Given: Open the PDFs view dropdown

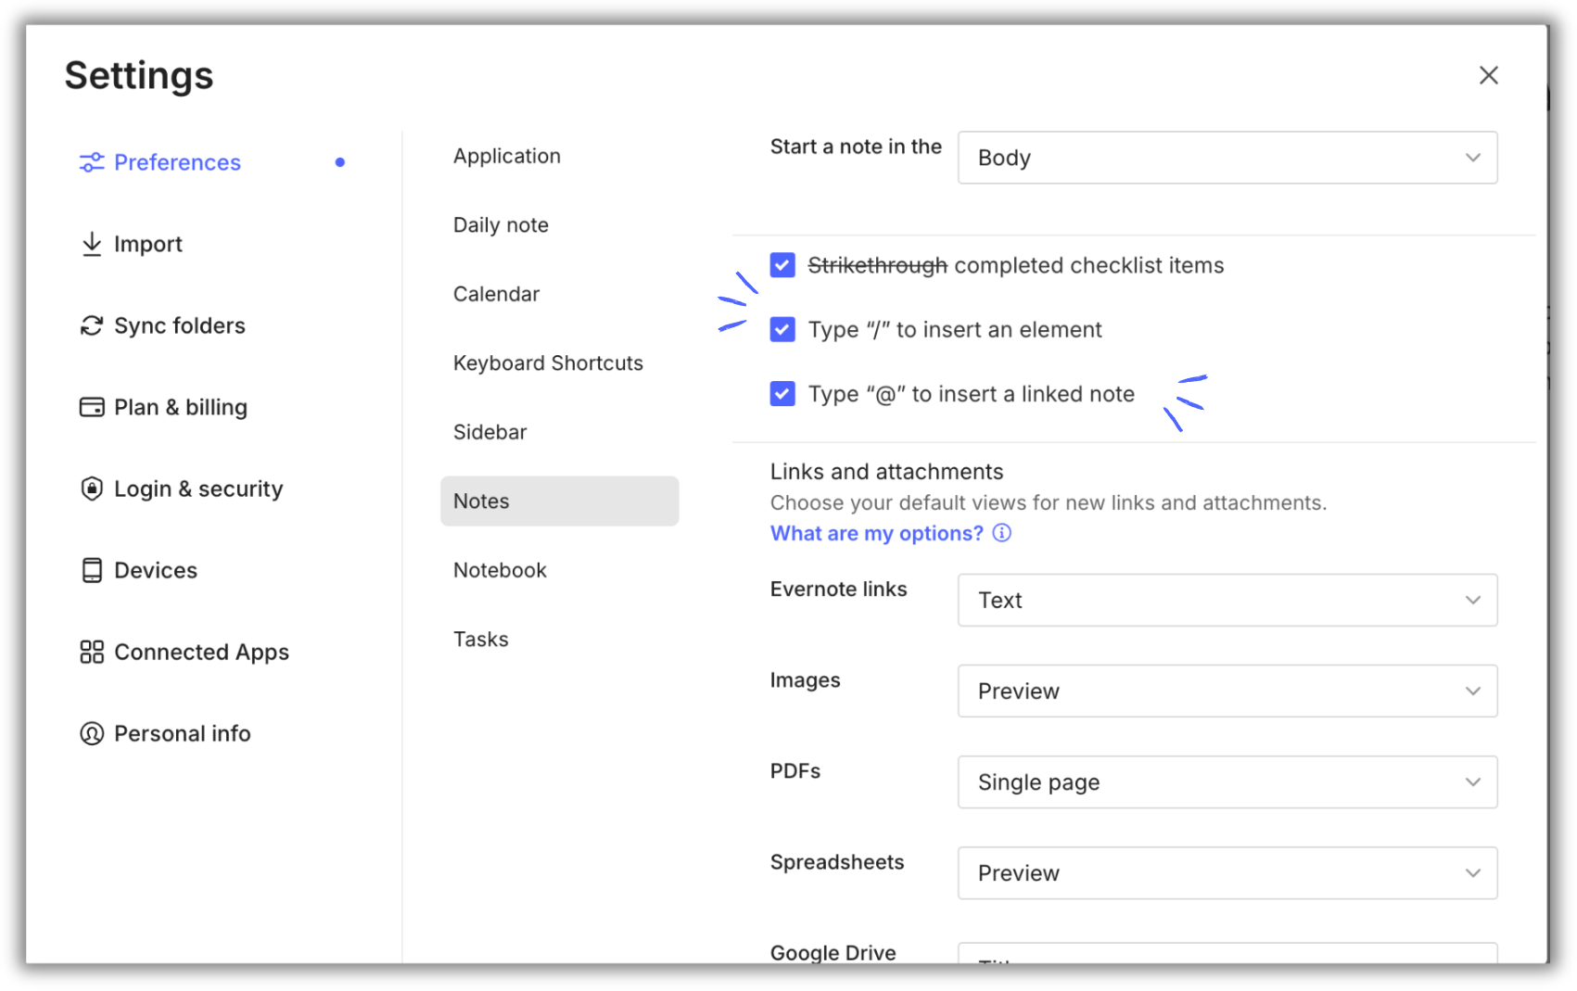Looking at the screenshot, I should pos(1227,782).
